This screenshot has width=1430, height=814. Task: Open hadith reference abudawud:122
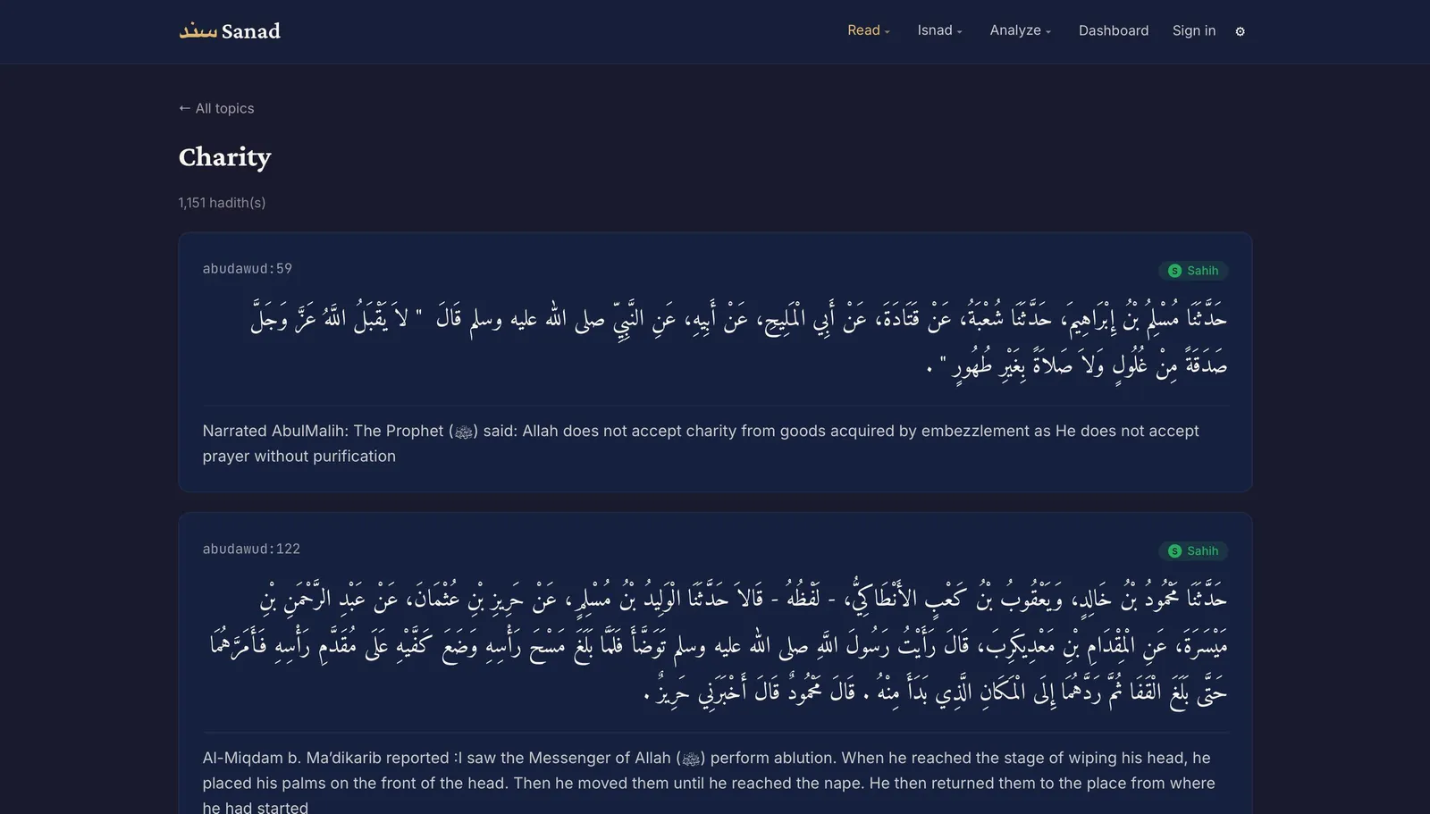[251, 549]
